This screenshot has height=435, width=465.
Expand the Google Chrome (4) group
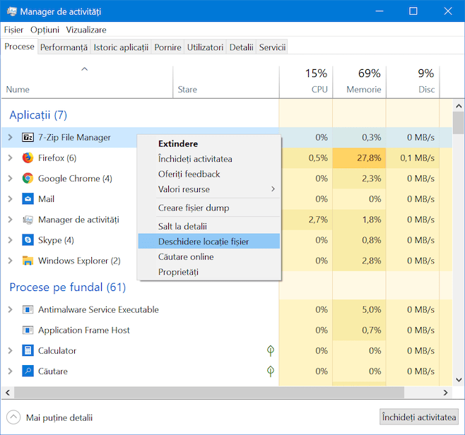pos(10,179)
